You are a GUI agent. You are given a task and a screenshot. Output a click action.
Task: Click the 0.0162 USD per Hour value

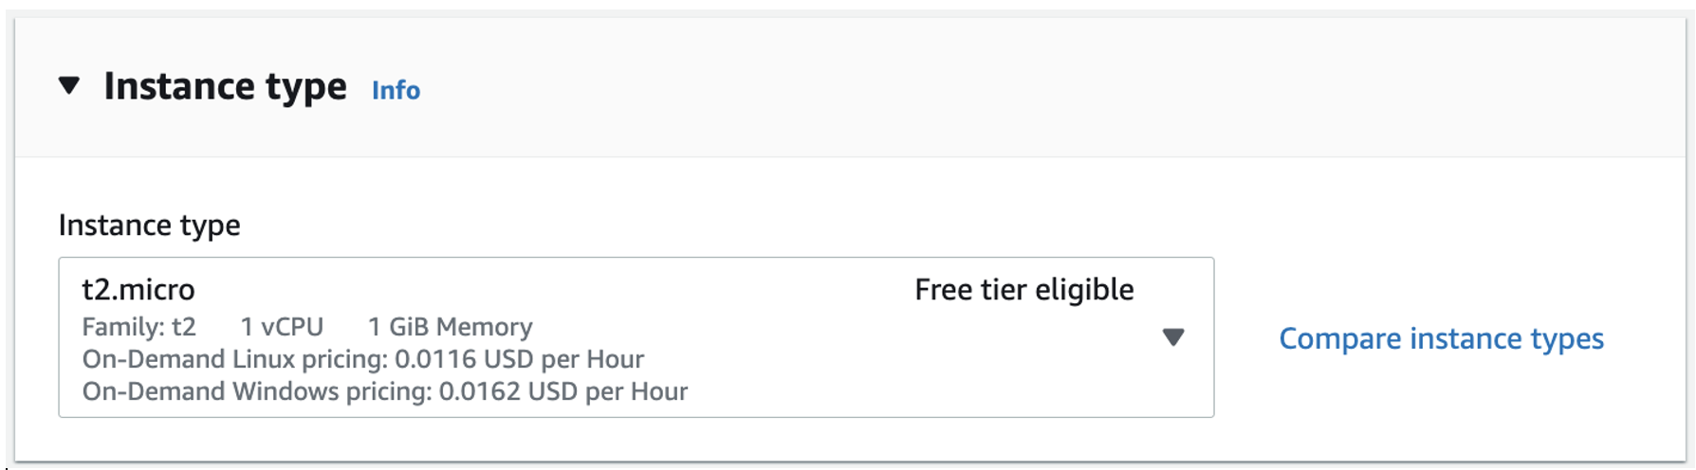click(x=563, y=391)
